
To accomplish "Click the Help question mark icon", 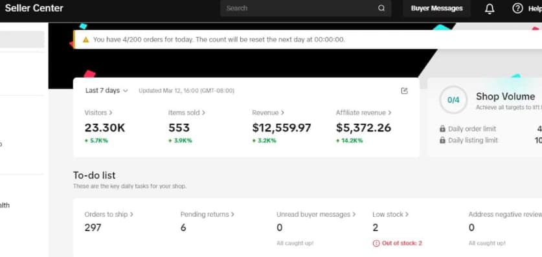I will tap(517, 8).
